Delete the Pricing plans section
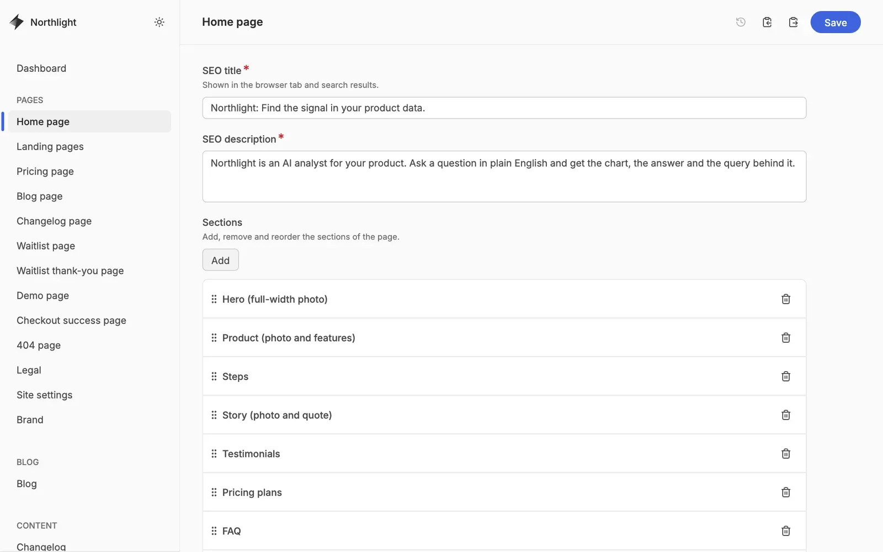The image size is (883, 552). (x=786, y=492)
